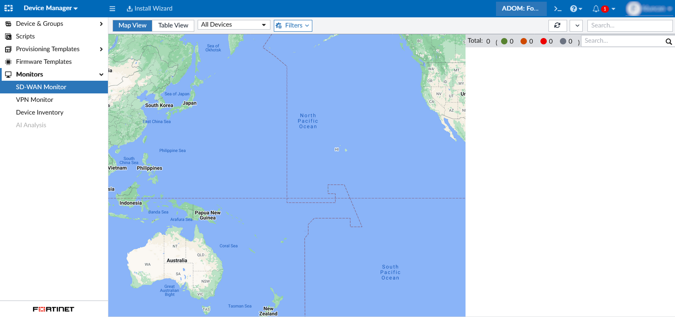Viewport: 675px width, 317px height.
Task: Open the help question mark menu
Action: 576,8
